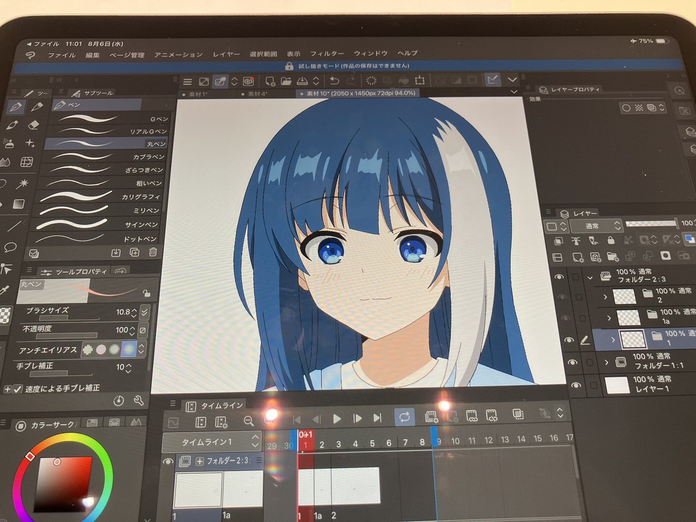Click the import sub tool download icon

[x=116, y=252]
